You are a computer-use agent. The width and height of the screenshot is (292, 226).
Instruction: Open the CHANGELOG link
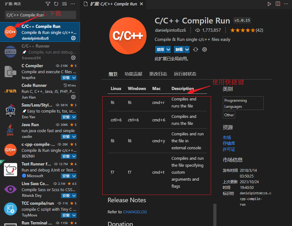(x=135, y=212)
